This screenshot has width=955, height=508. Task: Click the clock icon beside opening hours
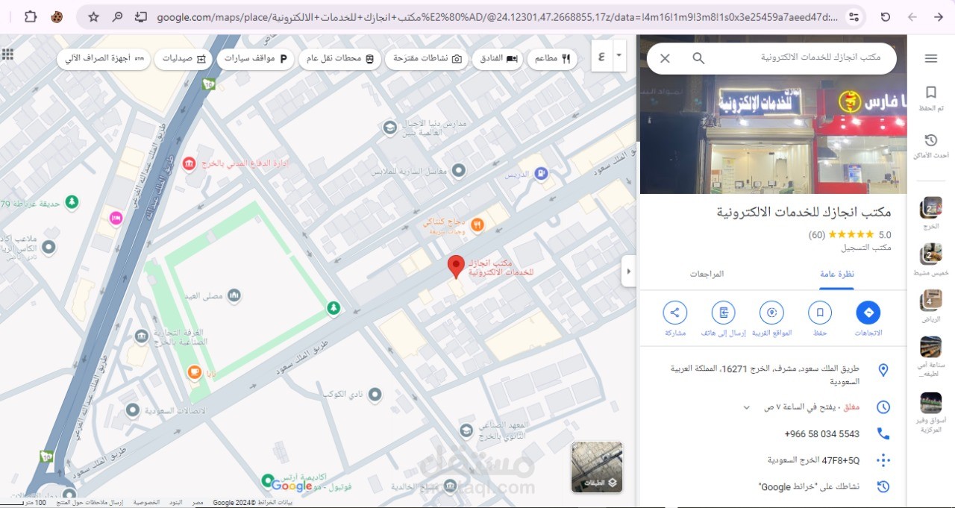(x=883, y=407)
